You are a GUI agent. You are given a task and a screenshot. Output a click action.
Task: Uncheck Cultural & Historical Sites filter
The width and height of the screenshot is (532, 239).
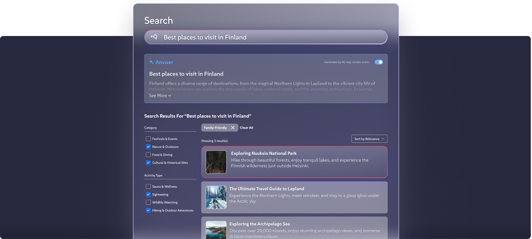[148, 163]
